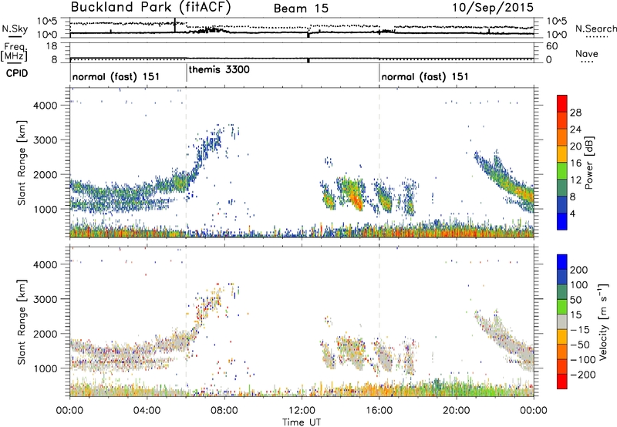617x427 pixels.
Task: Click the "18" frequency axis tick label
Action: click(x=51, y=46)
